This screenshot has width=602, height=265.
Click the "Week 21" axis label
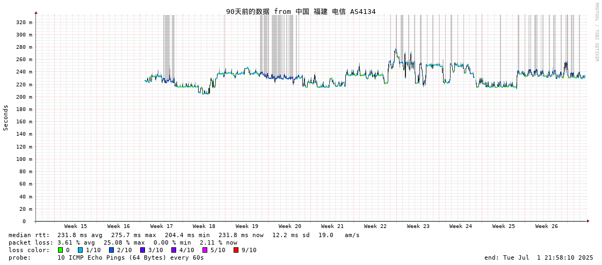[332, 226]
